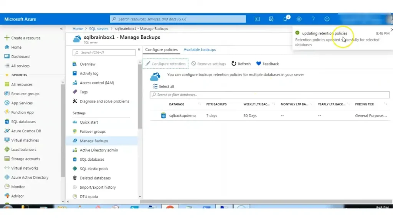Focus the top Azure search box
The image size is (393, 221).
[178, 19]
